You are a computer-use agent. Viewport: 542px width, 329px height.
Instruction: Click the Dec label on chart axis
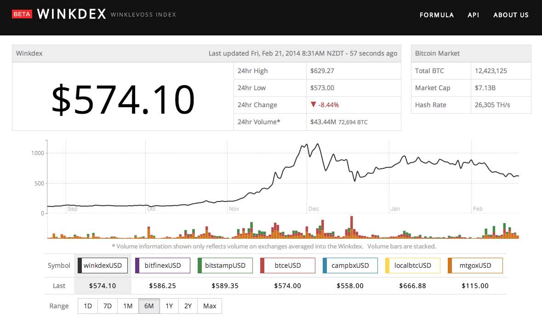[314, 208]
